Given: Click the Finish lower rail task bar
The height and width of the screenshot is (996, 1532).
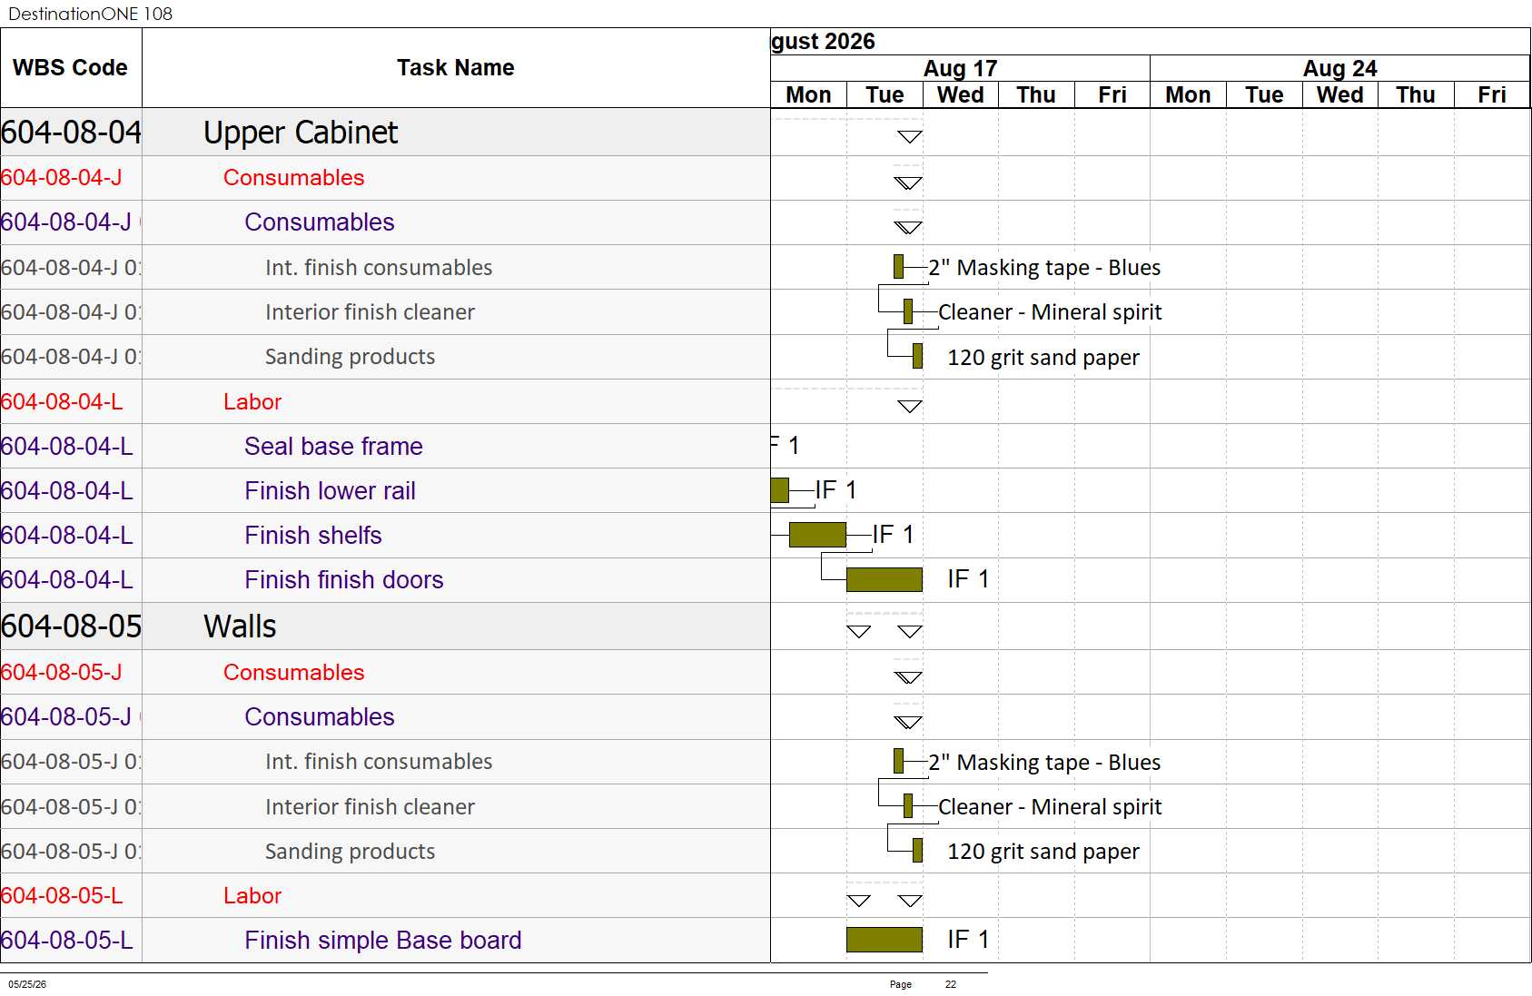Looking at the screenshot, I should [779, 490].
